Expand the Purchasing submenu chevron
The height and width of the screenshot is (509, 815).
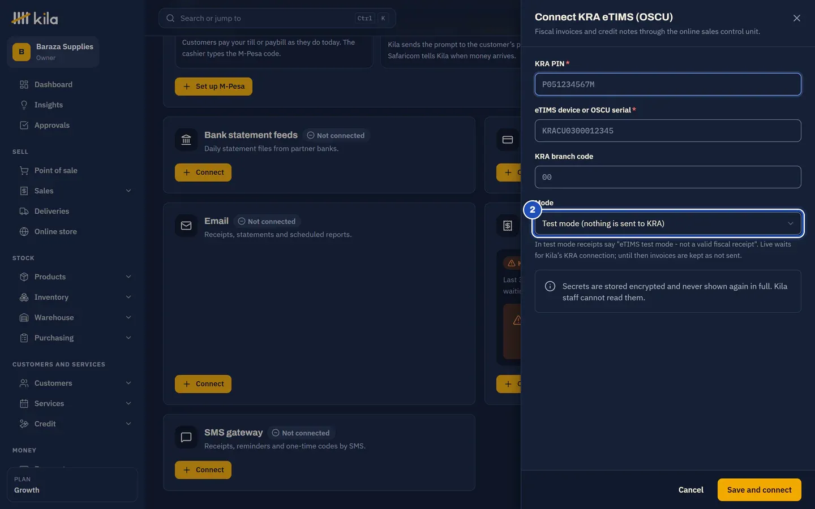click(x=128, y=338)
